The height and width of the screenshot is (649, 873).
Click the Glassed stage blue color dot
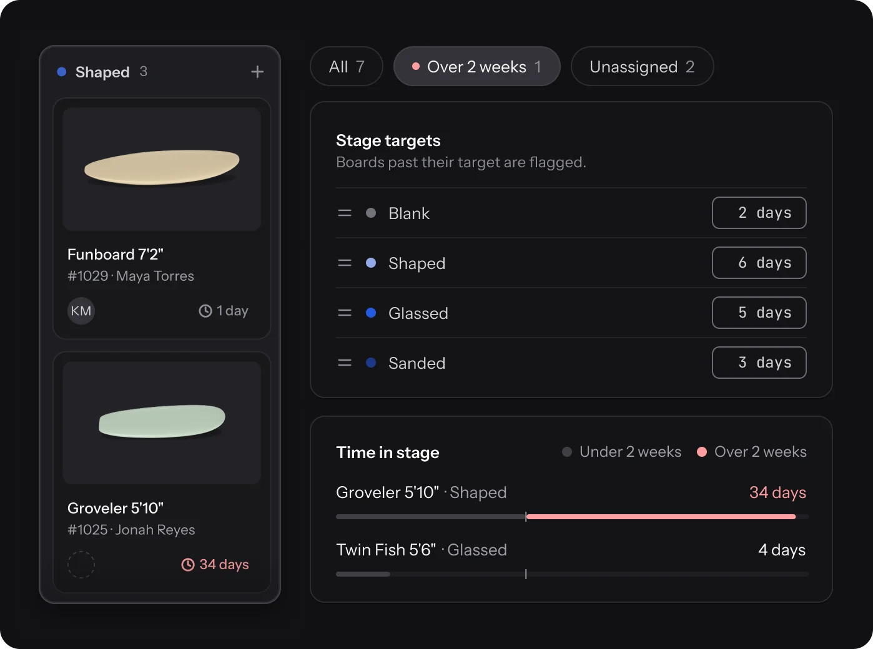point(371,313)
